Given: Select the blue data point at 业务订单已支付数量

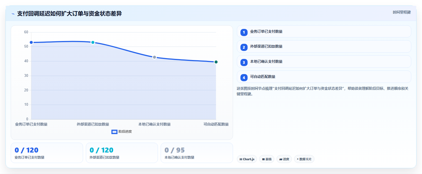Looking at the screenshot, I should [x=31, y=42].
